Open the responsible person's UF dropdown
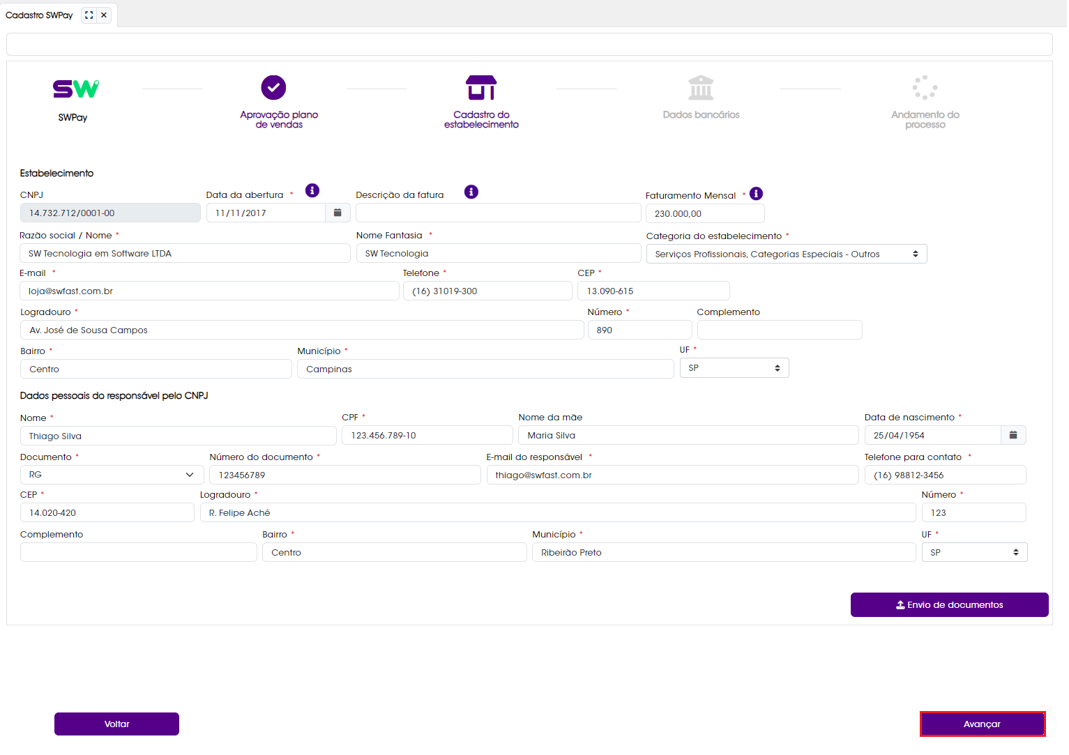1069x755 pixels. coord(973,552)
